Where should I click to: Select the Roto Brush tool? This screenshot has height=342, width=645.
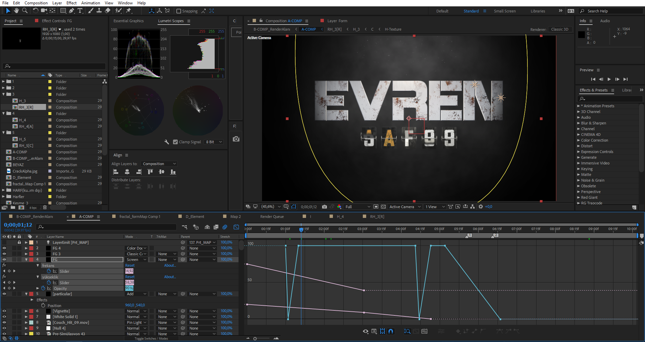(118, 11)
